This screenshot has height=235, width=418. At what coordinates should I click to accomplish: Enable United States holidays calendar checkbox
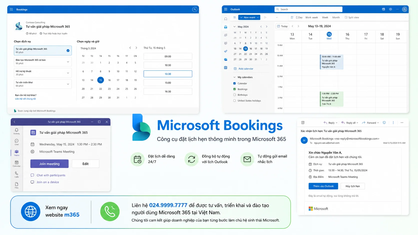[x=234, y=101]
